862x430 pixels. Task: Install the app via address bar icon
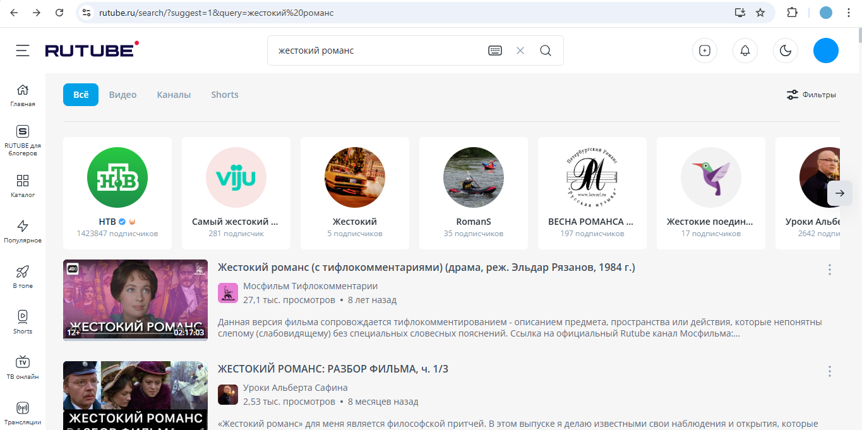(740, 13)
